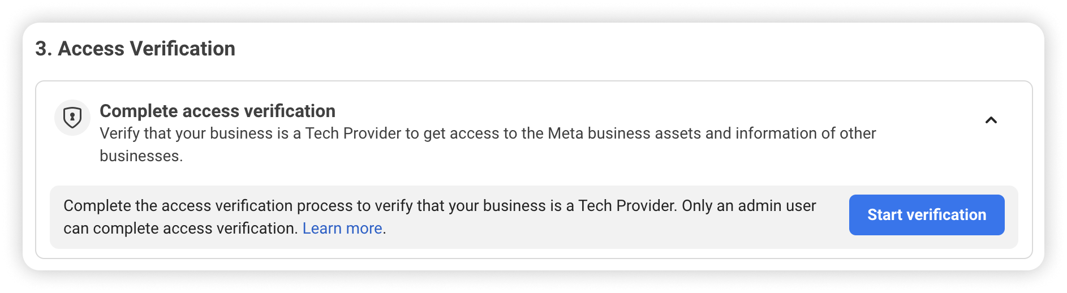Click the shield keyhole icon
The width and height of the screenshot is (1067, 293).
(72, 118)
